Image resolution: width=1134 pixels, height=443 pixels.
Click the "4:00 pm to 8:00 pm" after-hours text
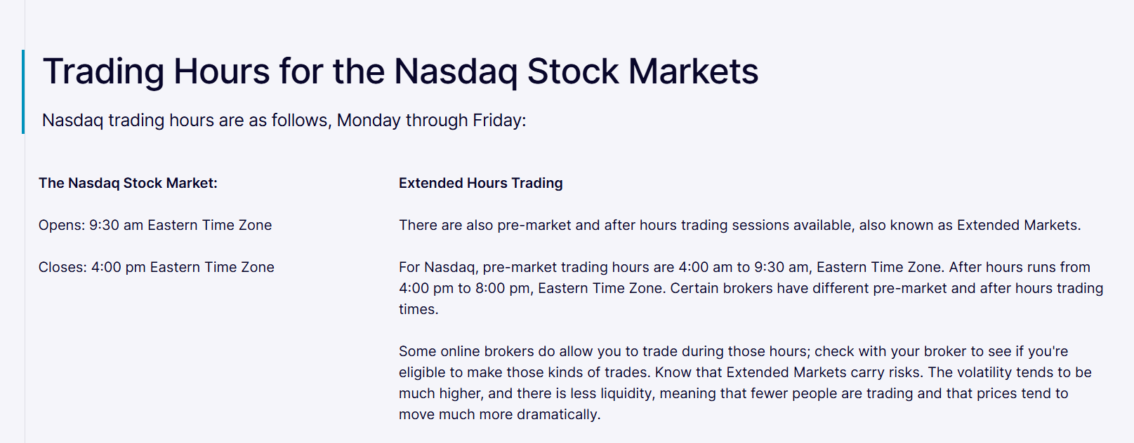[x=464, y=288]
